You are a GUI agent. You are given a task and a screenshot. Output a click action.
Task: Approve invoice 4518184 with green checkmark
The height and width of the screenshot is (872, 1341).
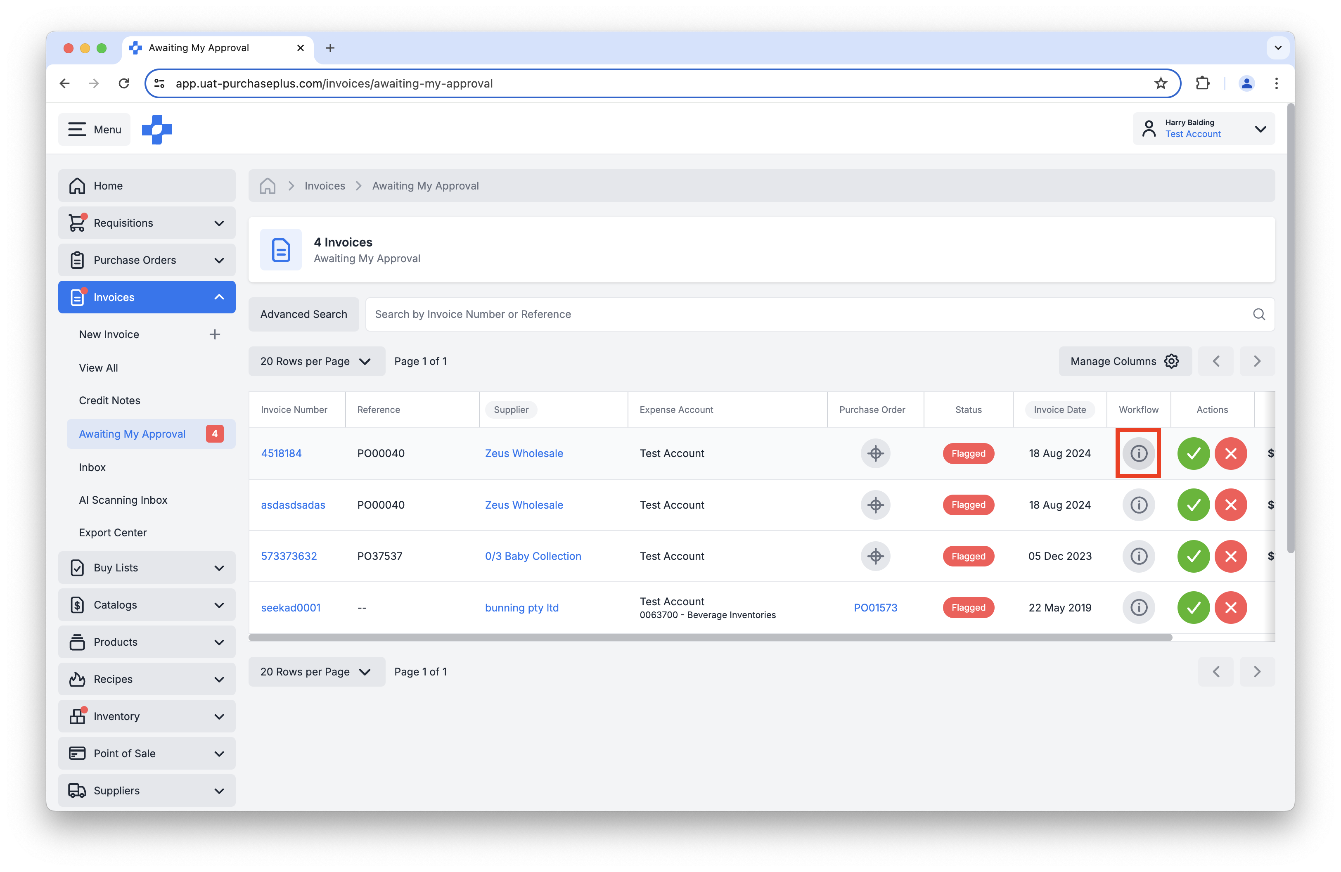pyautogui.click(x=1193, y=453)
